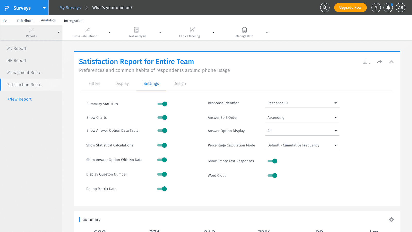The width and height of the screenshot is (412, 232).
Task: Open the Manage Data database icon
Action: 244,30
